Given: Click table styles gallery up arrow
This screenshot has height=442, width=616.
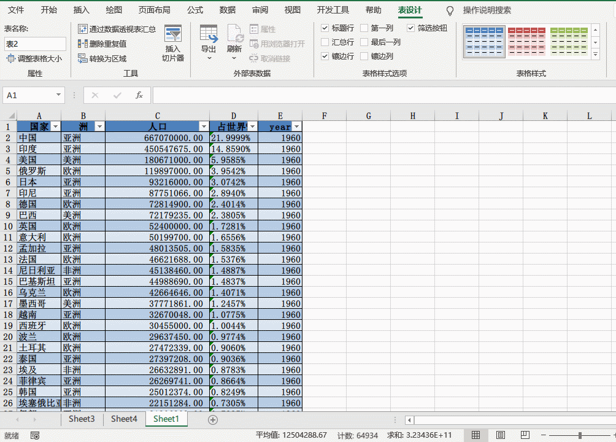Looking at the screenshot, I should coord(596,30).
